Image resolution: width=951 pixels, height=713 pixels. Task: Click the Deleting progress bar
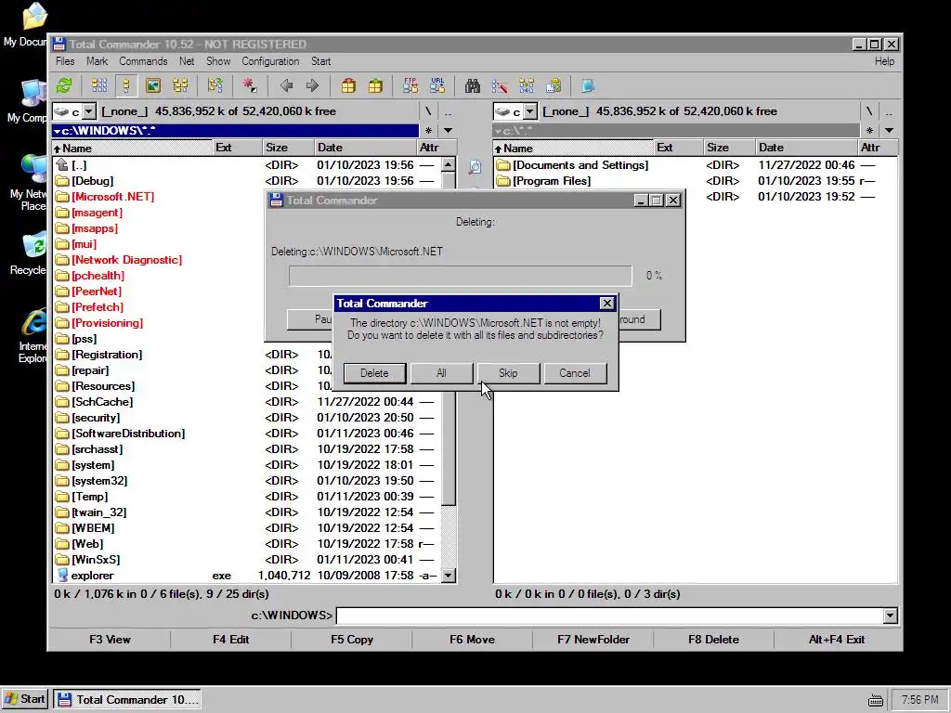click(461, 276)
